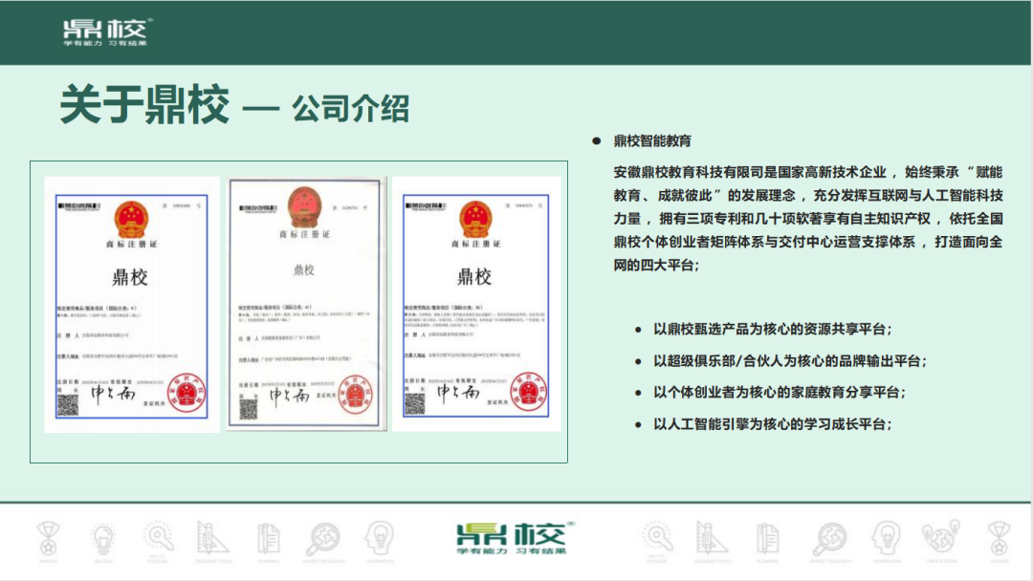Select bullet 以超级俱乐部/合伙人为核心的品牌输出平台
Image resolution: width=1033 pixels, height=581 pixels.
[790, 360]
